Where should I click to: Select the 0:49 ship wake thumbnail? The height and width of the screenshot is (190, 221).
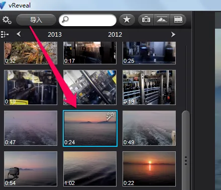pos(149,128)
